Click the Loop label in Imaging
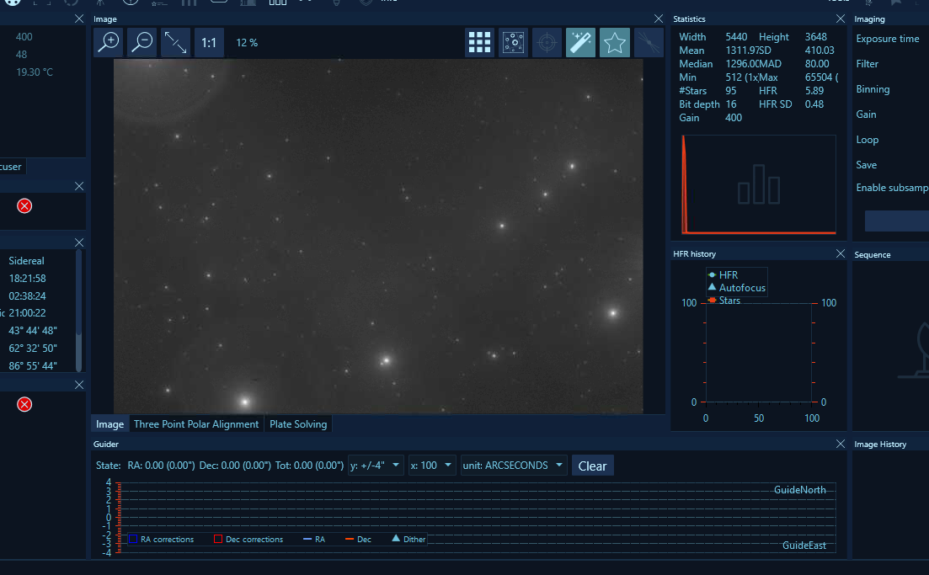929x575 pixels. pyautogui.click(x=868, y=140)
